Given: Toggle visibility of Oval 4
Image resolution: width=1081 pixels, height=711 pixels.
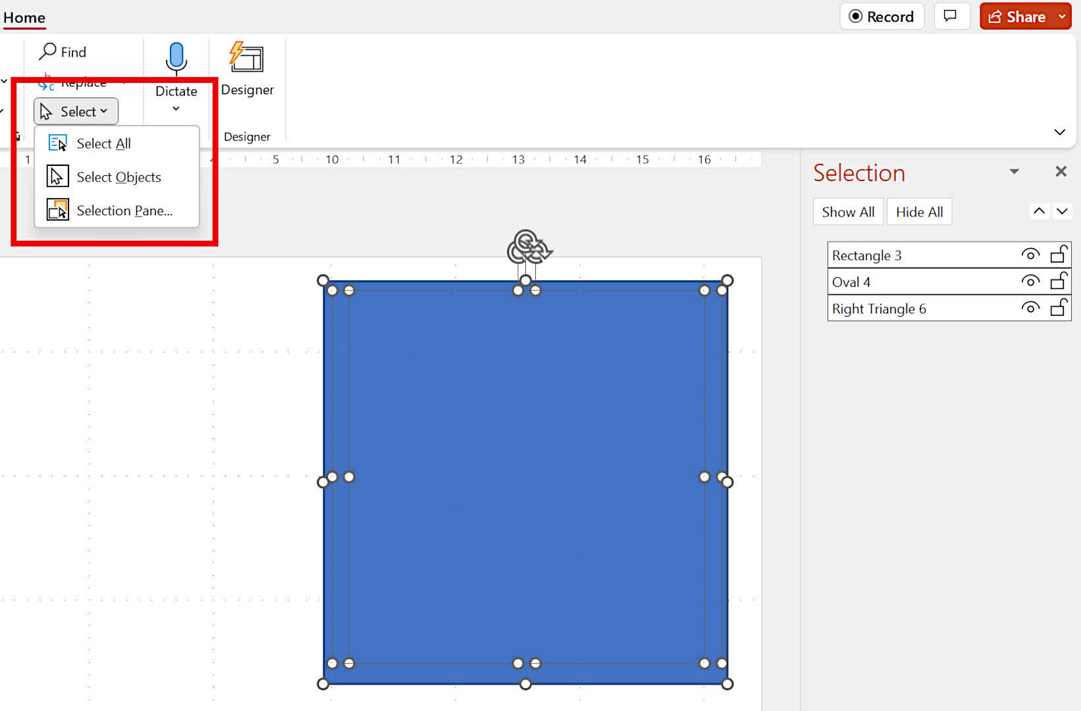Looking at the screenshot, I should 1030,282.
